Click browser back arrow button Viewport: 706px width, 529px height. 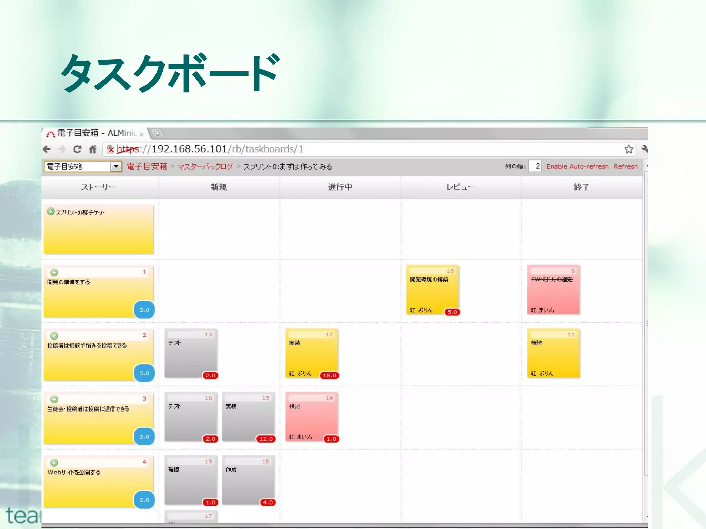(47, 149)
